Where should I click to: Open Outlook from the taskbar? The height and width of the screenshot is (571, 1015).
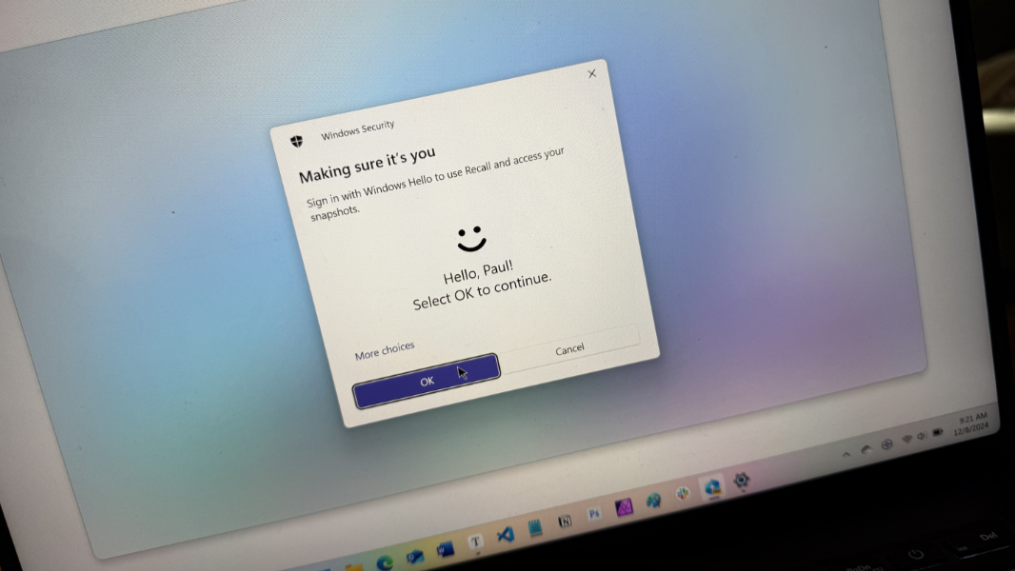point(415,556)
